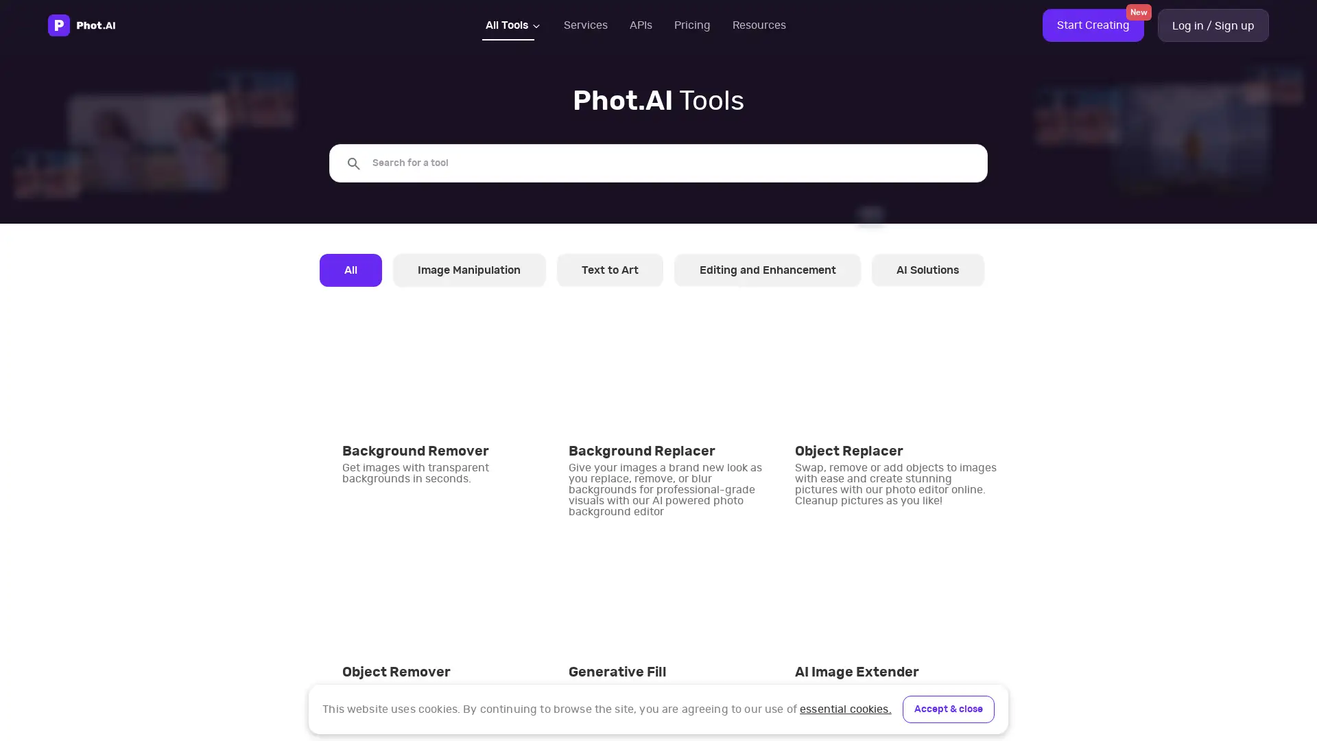
Task: Click the search magnifier icon
Action: click(354, 164)
